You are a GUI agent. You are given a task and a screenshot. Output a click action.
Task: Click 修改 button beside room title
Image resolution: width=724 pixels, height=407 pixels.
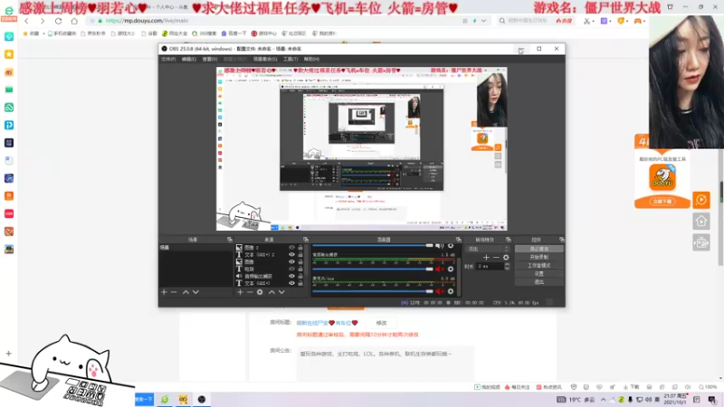381,323
